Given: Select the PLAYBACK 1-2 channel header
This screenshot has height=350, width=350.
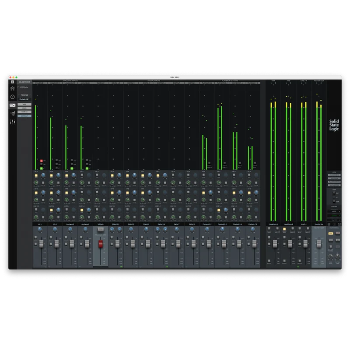Looking at the screenshot, I should pos(207,83).
